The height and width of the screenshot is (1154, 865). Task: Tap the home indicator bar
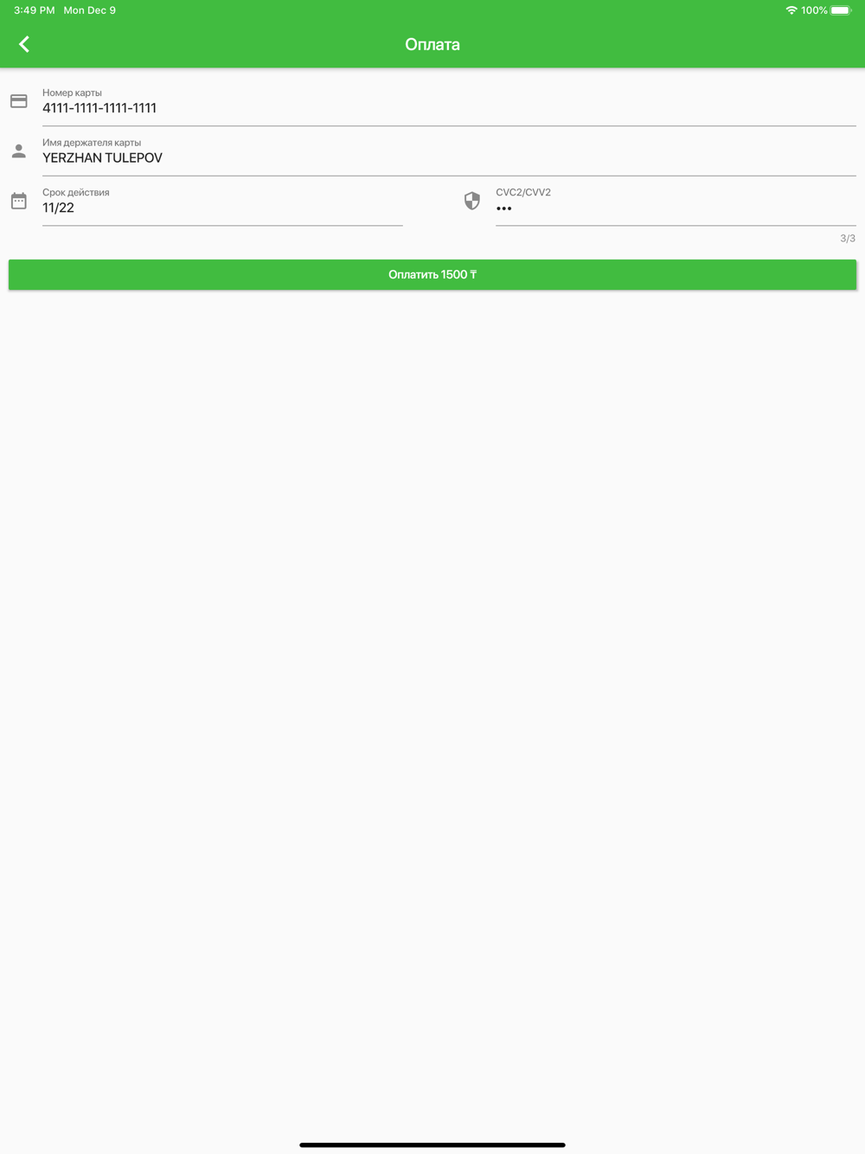click(432, 1144)
